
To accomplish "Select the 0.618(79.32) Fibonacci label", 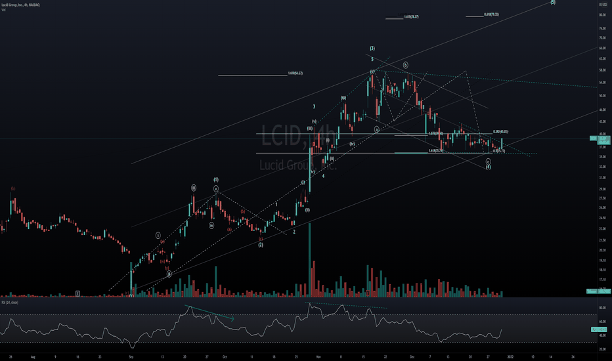I will click(x=491, y=14).
